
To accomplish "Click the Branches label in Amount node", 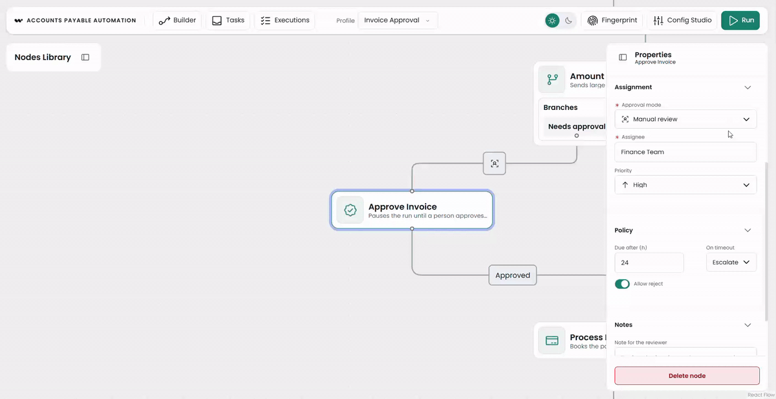I will [x=561, y=107].
